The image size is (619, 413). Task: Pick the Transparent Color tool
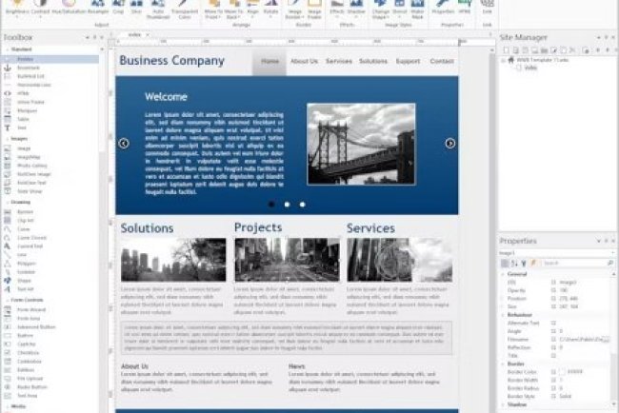click(x=185, y=9)
